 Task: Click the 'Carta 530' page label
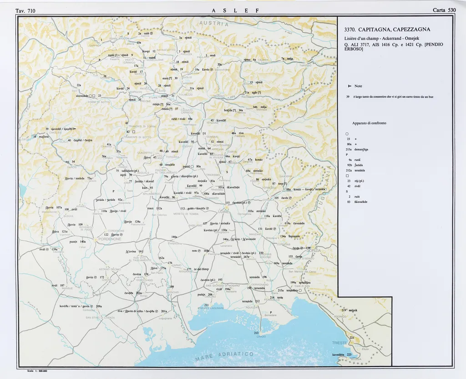click(444, 10)
